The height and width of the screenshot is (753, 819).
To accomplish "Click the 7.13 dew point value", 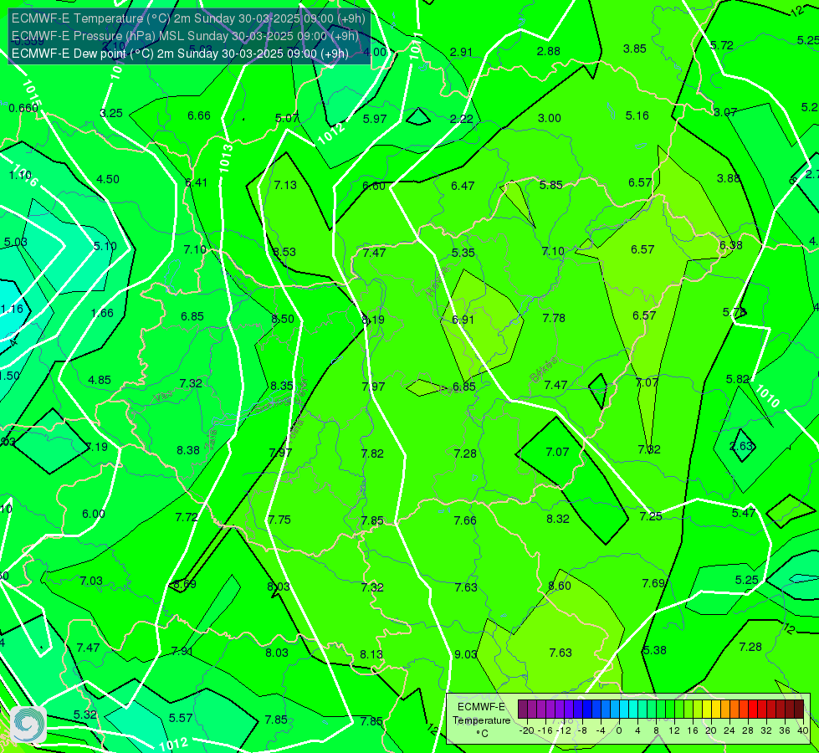I will coord(285,185).
